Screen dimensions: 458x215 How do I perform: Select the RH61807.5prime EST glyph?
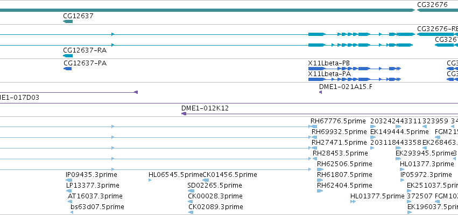click(320, 180)
